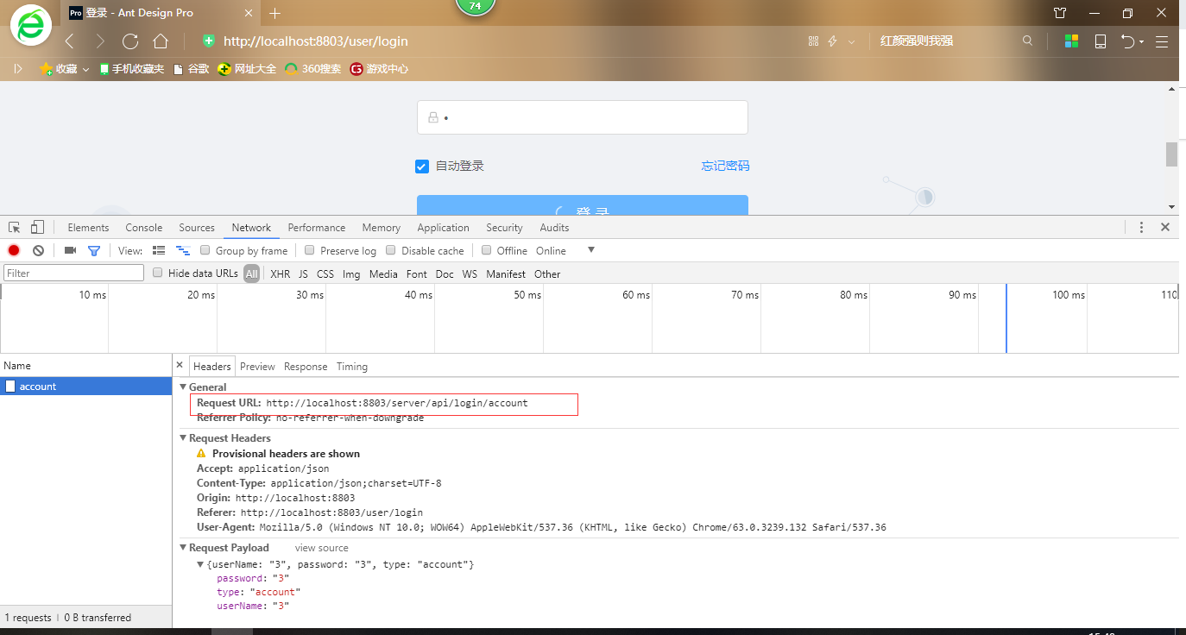Open the network filter funnel
1186x635 pixels.
point(94,249)
